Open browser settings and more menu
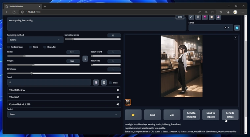Image resolution: width=250 pixels, height=137 pixels. tap(243, 12)
